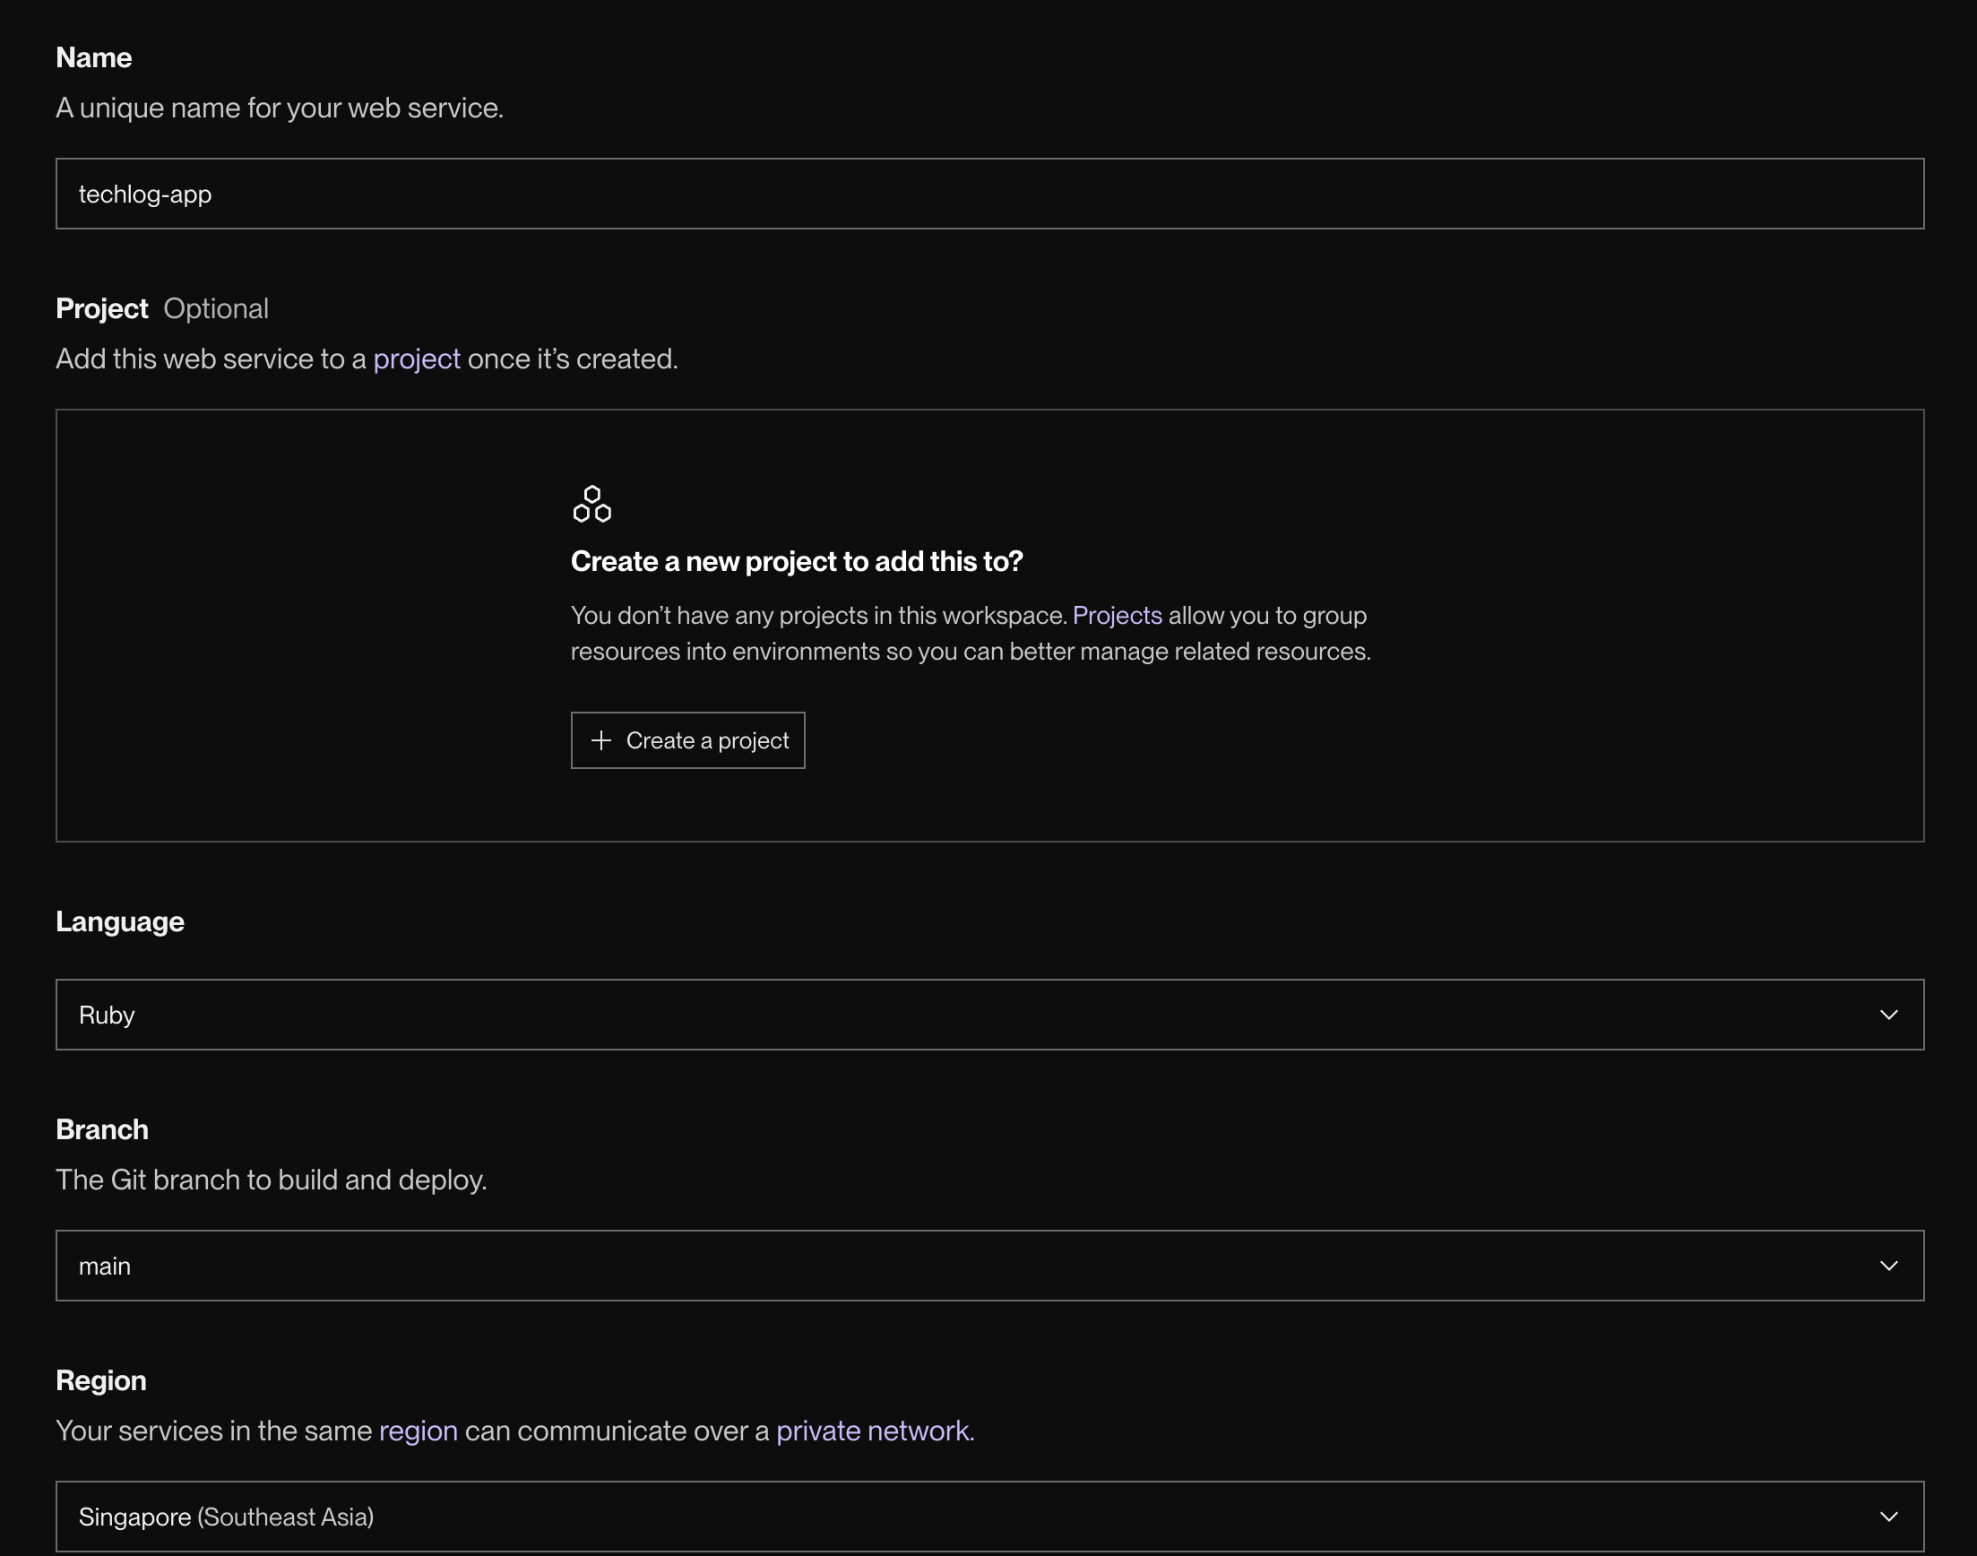The height and width of the screenshot is (1556, 1977).
Task: Click the "Branch" section label
Action: (102, 1129)
